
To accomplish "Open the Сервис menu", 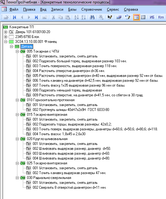I will [x=113, y=9].
